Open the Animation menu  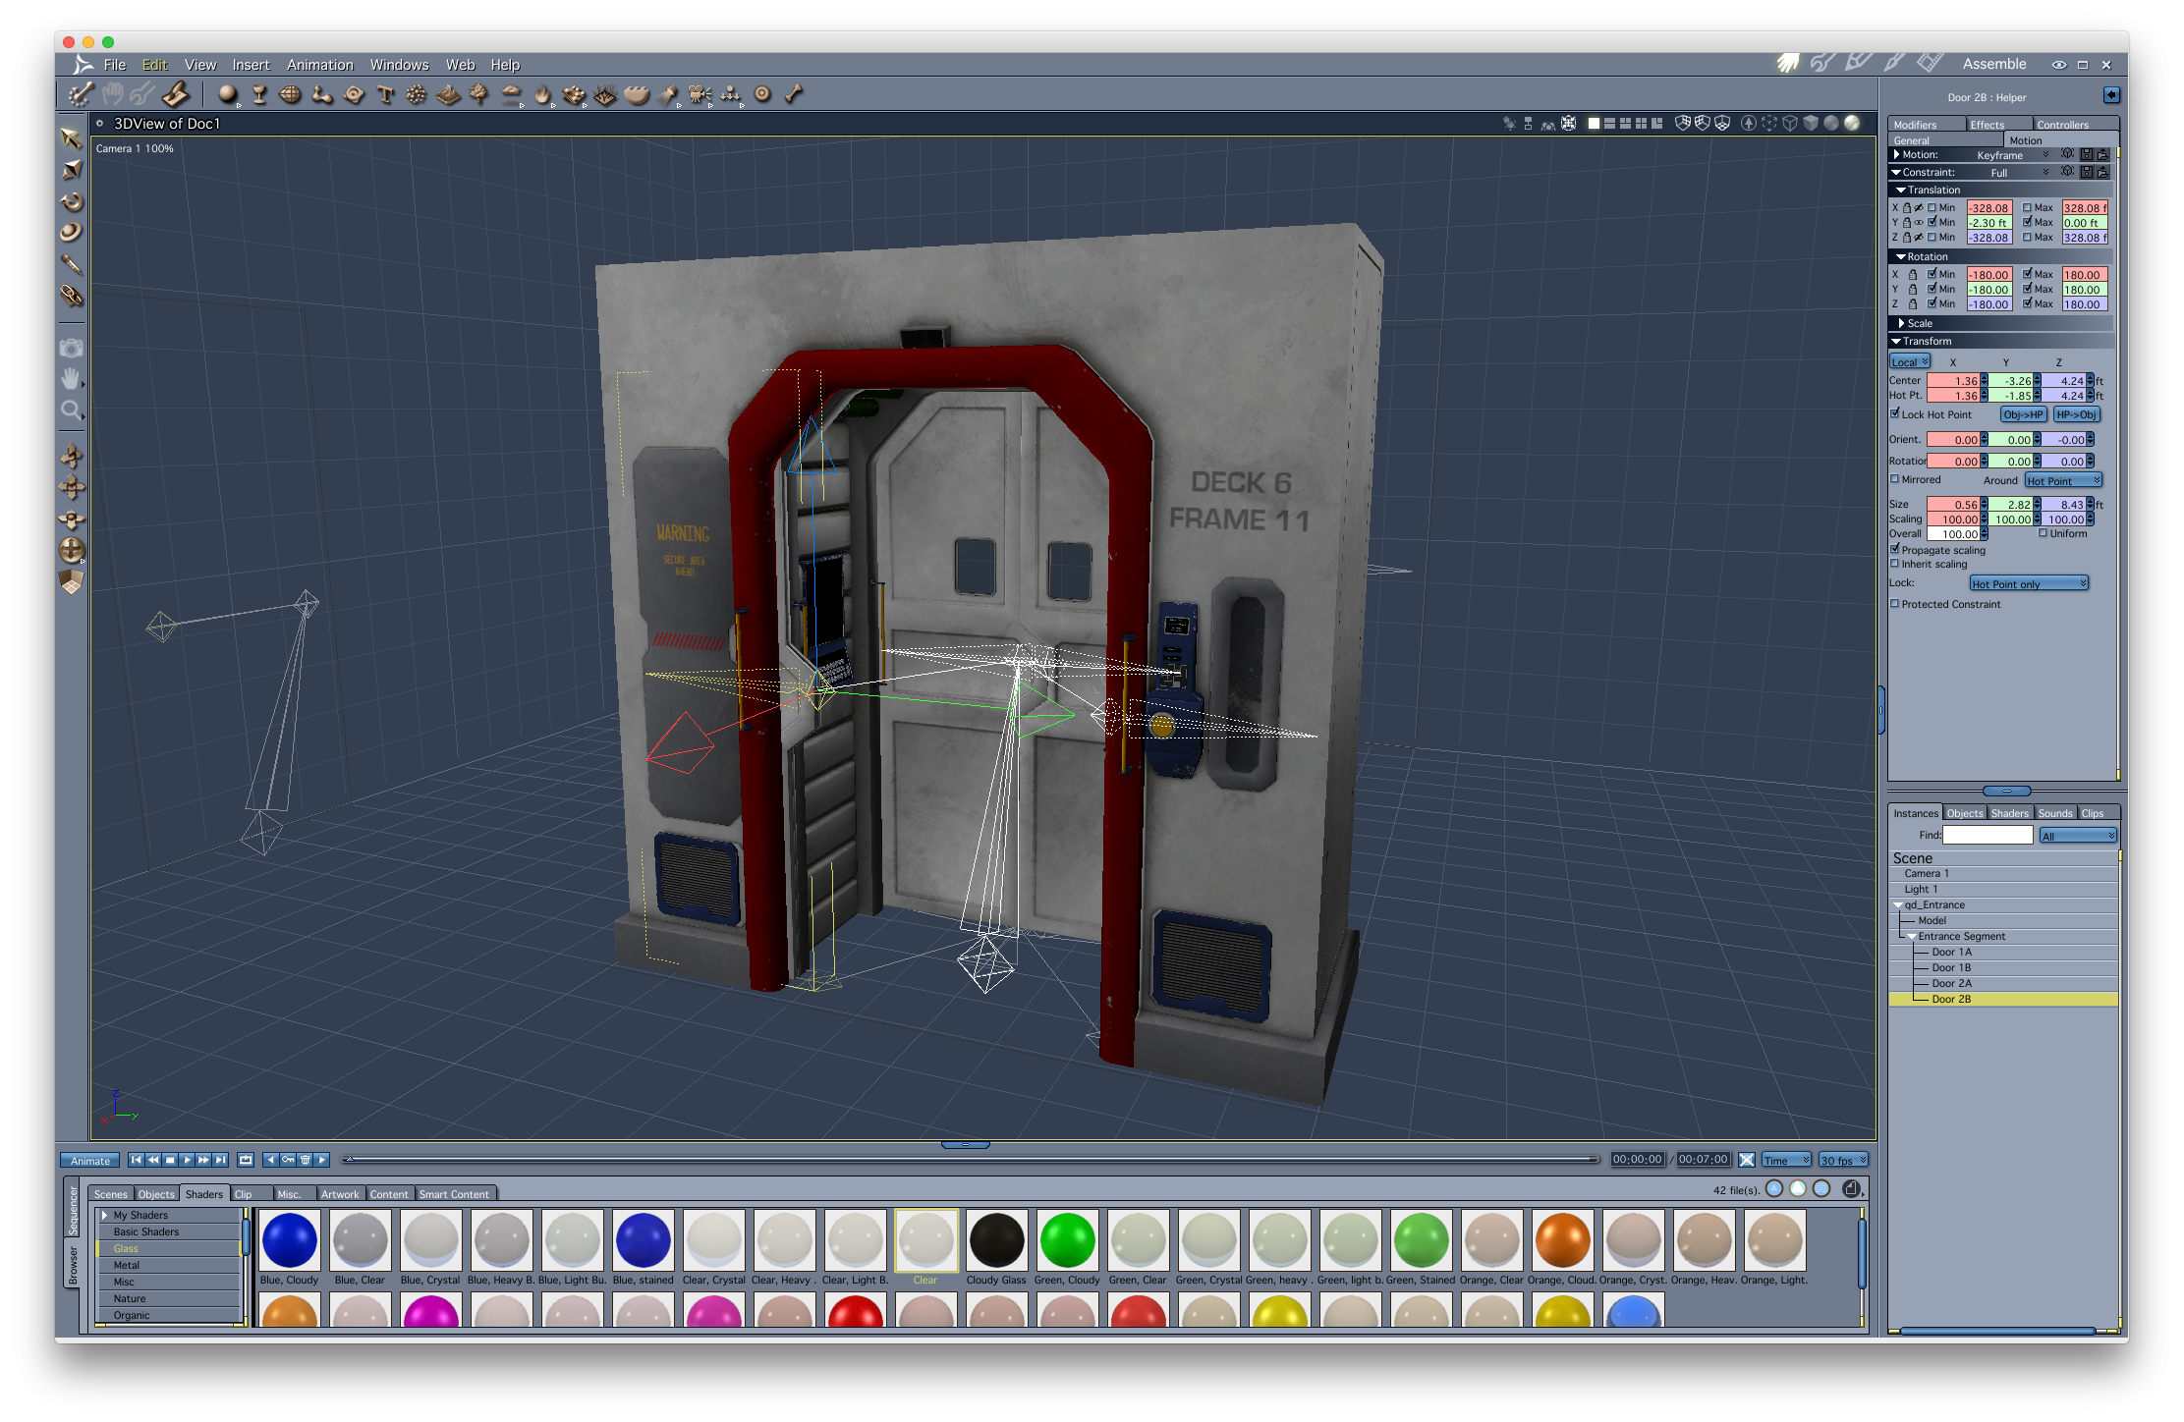[319, 65]
